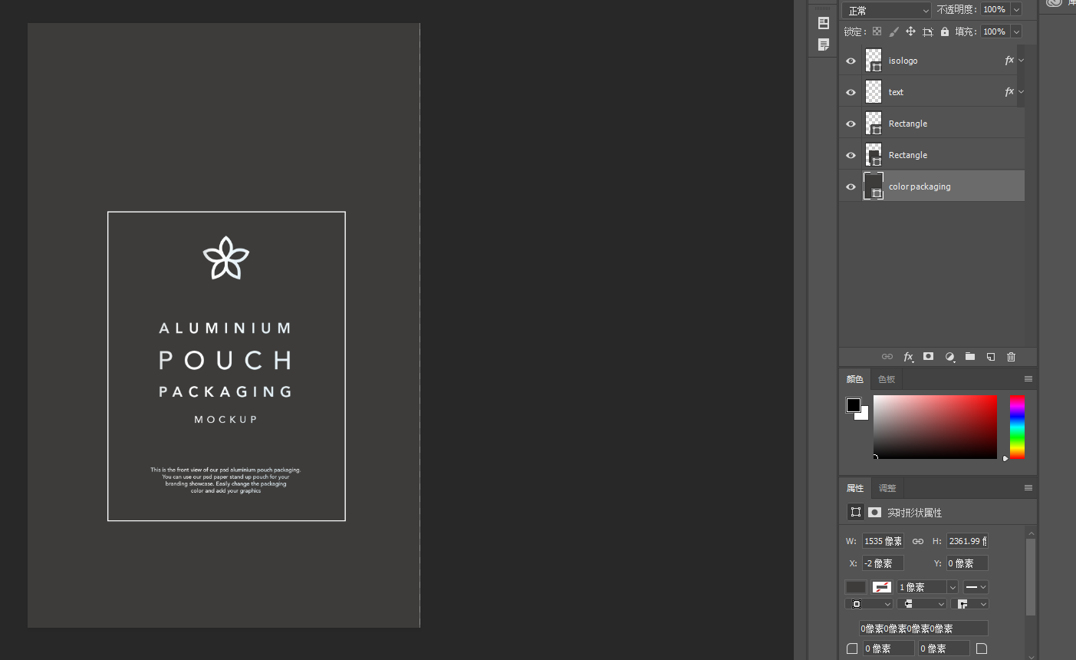This screenshot has height=660, width=1076.
Task: Click the link layers chain icon
Action: (887, 357)
